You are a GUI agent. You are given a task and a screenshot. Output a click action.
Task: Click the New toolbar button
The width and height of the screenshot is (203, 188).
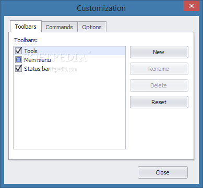159,52
